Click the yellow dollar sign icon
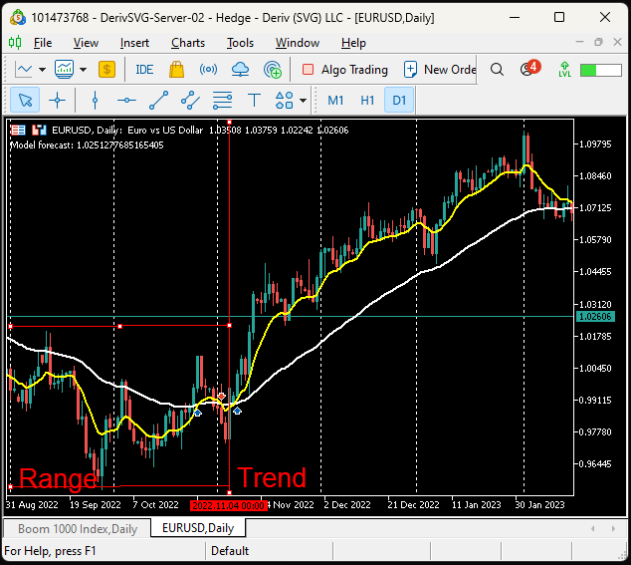This screenshot has width=631, height=565. coord(106,70)
